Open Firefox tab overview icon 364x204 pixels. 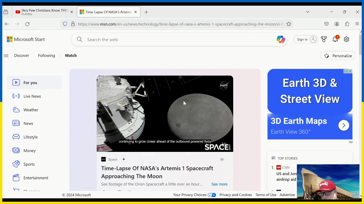tap(6, 12)
